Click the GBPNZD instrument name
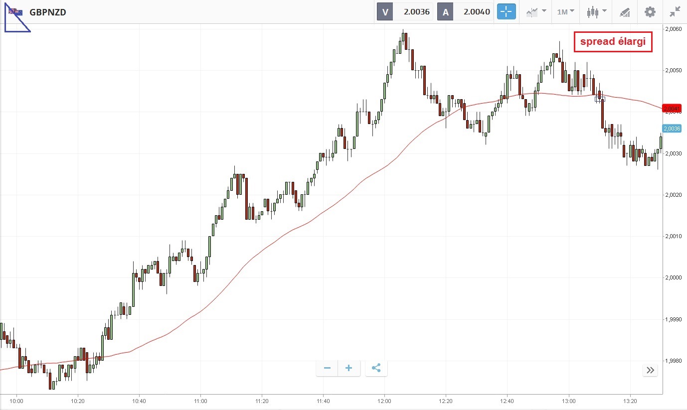This screenshot has height=410, width=687. click(48, 12)
